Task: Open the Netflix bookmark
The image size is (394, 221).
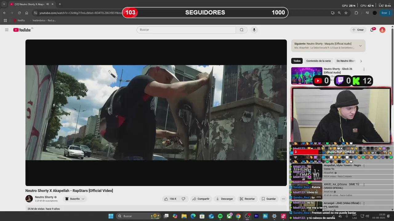Action: pos(19,21)
